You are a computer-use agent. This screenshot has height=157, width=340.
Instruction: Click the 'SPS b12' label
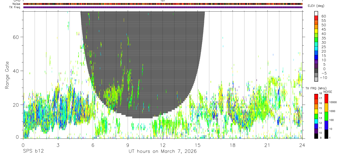[x=33, y=151]
